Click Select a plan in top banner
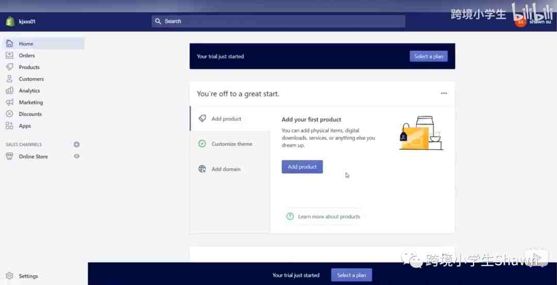The height and width of the screenshot is (285, 557). pos(428,56)
